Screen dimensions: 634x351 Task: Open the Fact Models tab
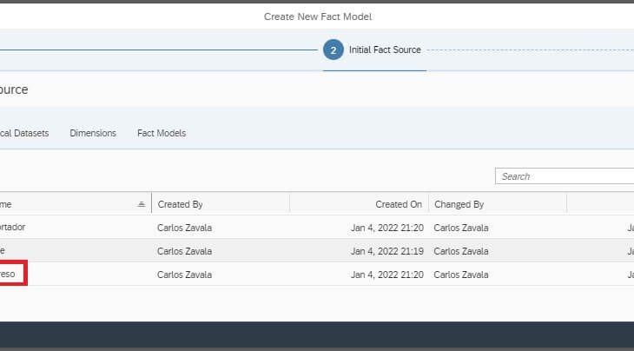[x=162, y=133]
